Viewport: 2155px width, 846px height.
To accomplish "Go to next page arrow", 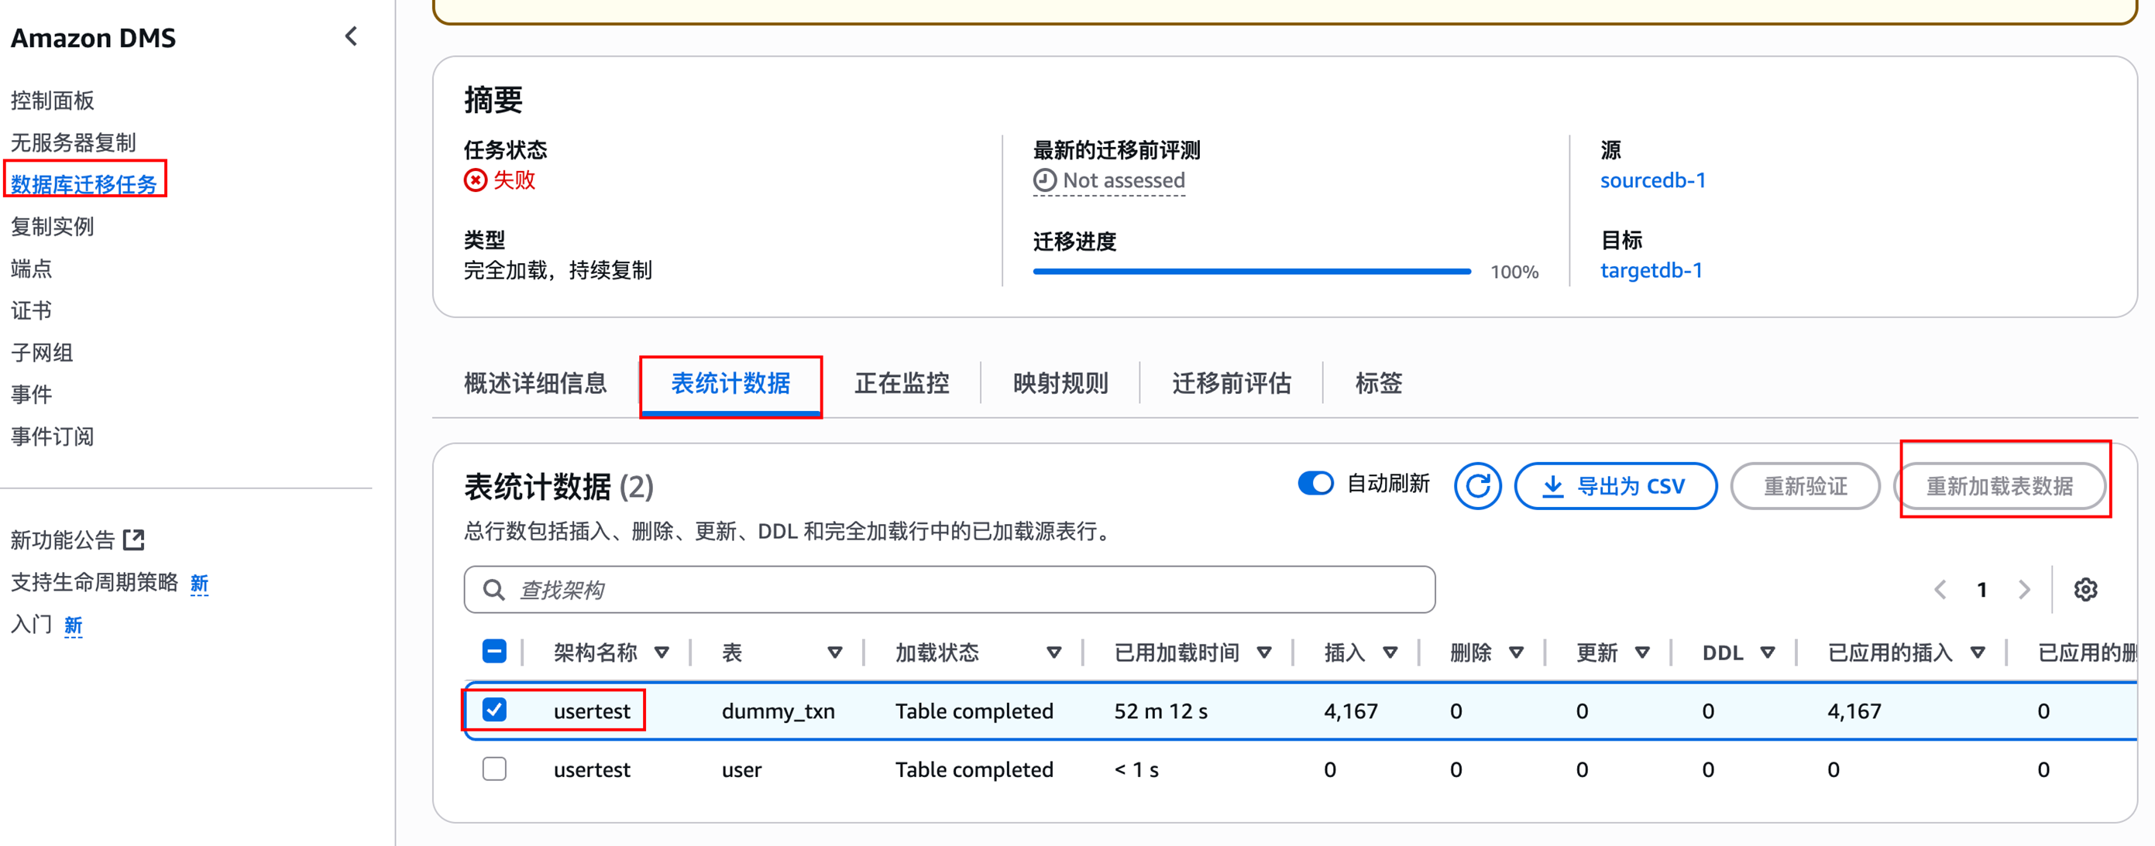I will tap(2023, 589).
